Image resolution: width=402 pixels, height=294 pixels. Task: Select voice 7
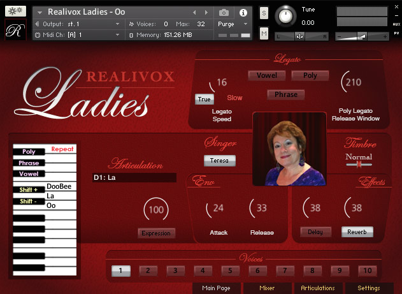pyautogui.click(x=285, y=270)
